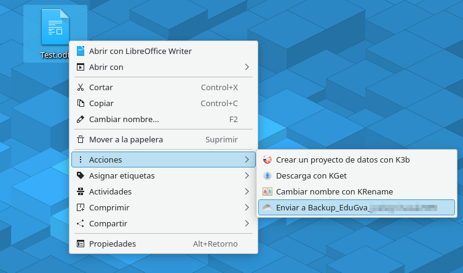This screenshot has width=463, height=273.
Task: Expand the Asignar etiquetas submenu arrow
Action: point(247,175)
